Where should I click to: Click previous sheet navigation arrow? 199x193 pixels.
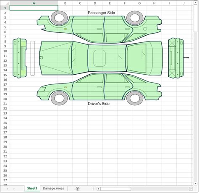(x=7, y=189)
